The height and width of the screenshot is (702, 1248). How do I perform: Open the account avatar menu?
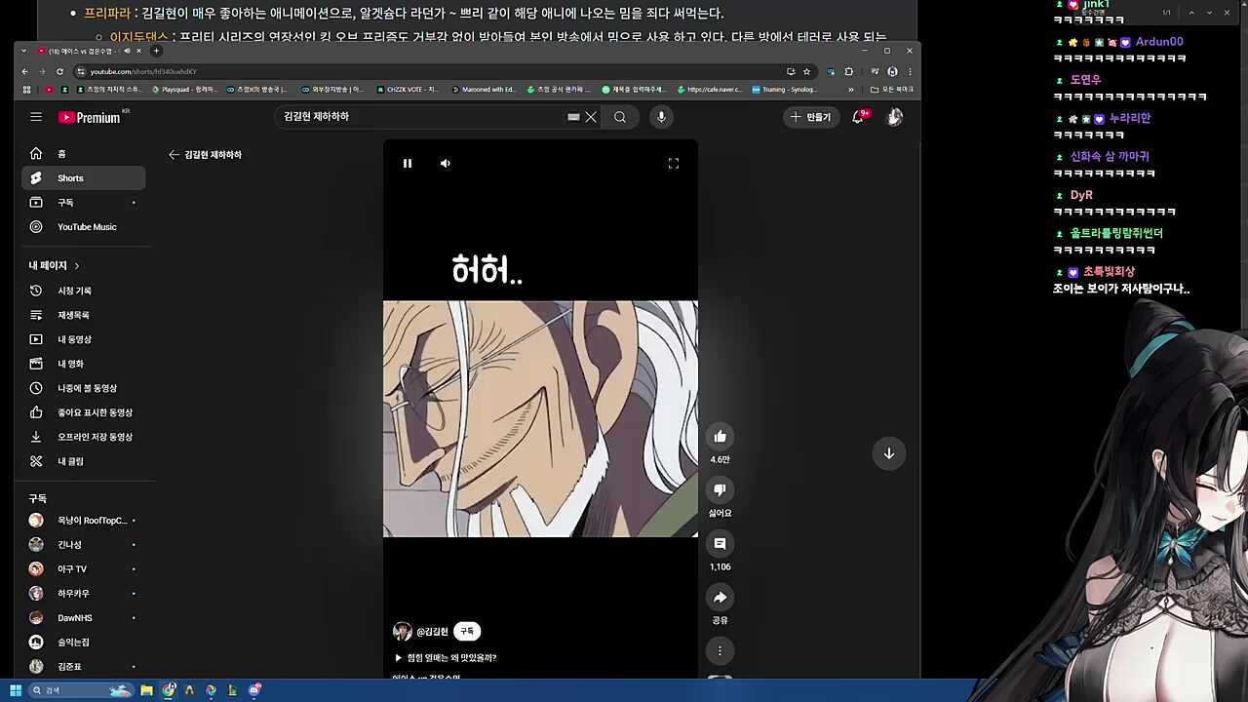click(894, 117)
